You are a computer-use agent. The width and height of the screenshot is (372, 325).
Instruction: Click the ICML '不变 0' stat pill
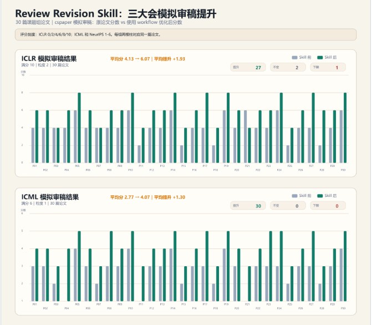pyautogui.click(x=288, y=206)
